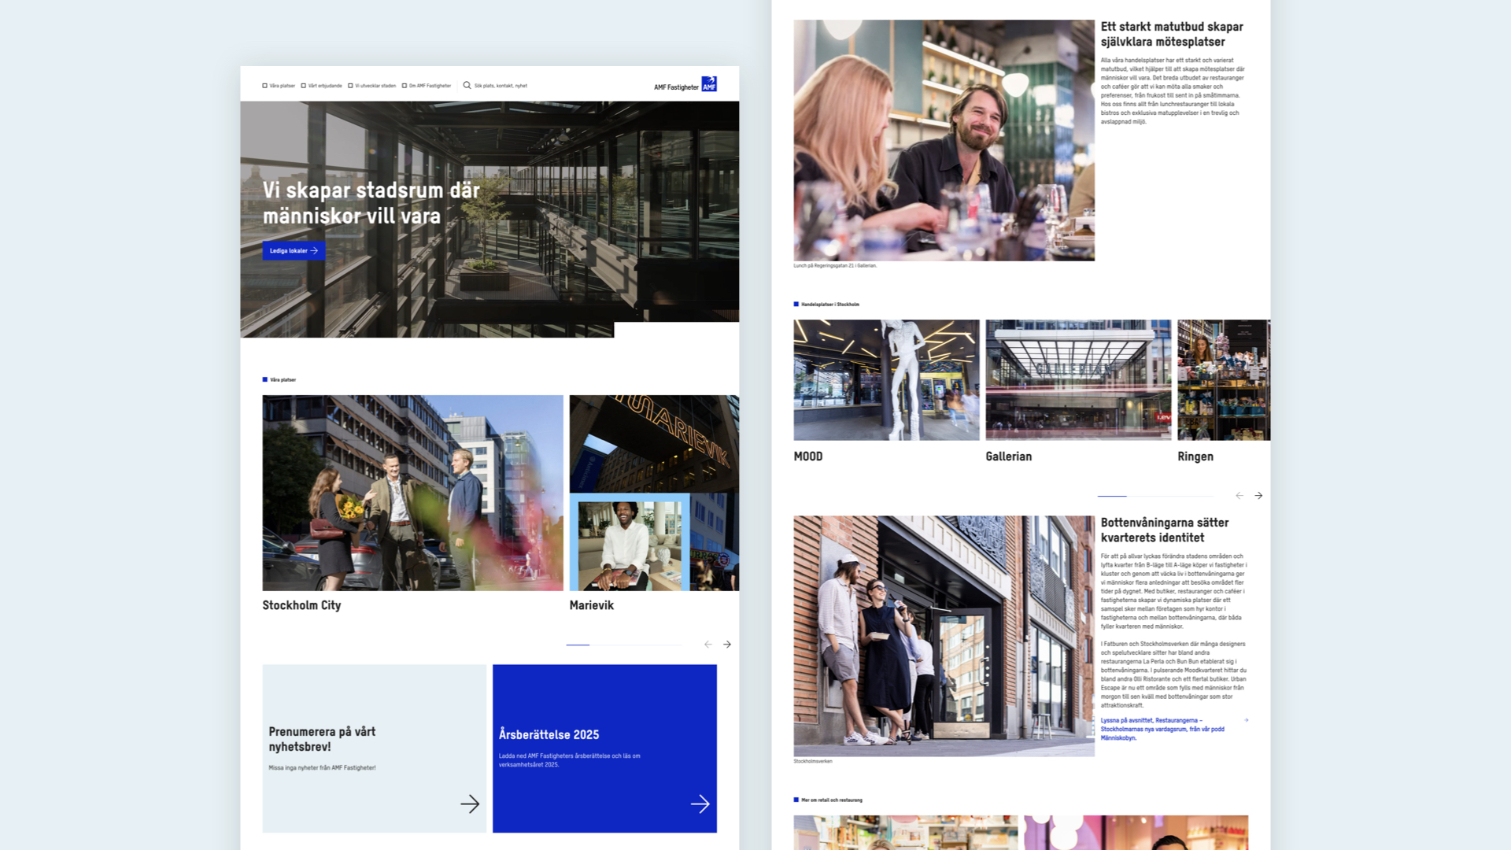Screen dimensions: 1511x850
Task: Open the Galleria shopping place image
Action: click(x=1078, y=380)
